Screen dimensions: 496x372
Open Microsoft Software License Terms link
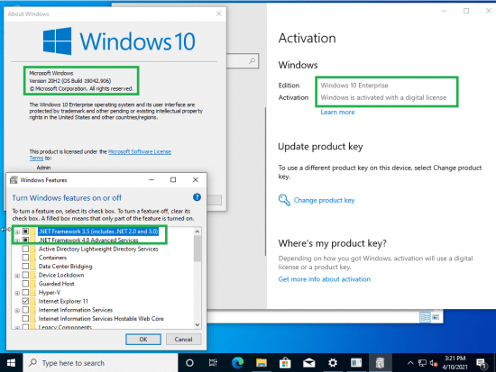click(x=140, y=151)
